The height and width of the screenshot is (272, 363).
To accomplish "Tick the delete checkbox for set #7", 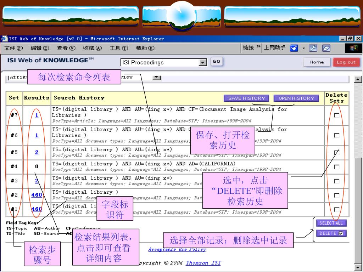I will pyautogui.click(x=337, y=115).
